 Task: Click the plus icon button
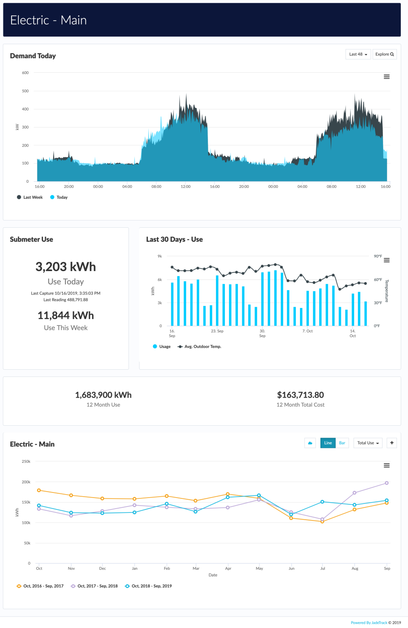pyautogui.click(x=391, y=443)
